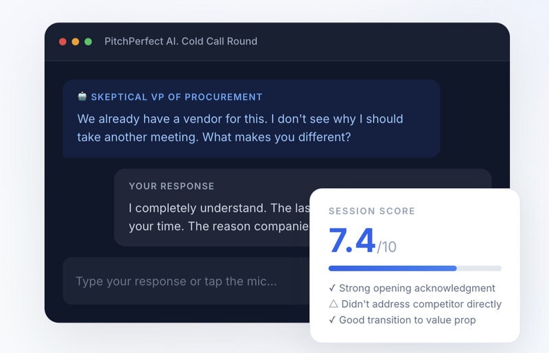Click the PitchPerfect AI window title

coord(180,41)
